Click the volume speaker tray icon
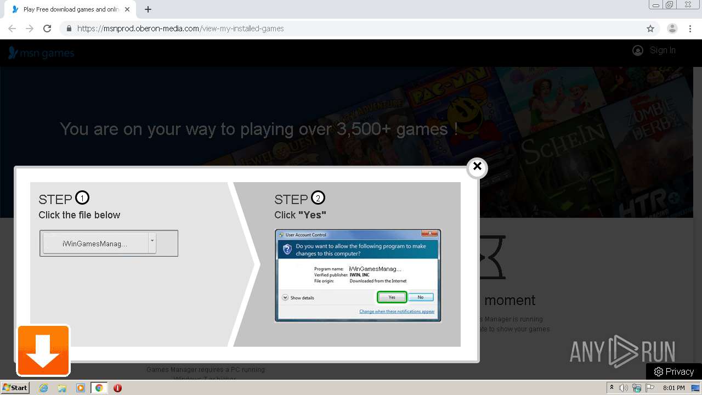This screenshot has height=395, width=702. tap(624, 388)
